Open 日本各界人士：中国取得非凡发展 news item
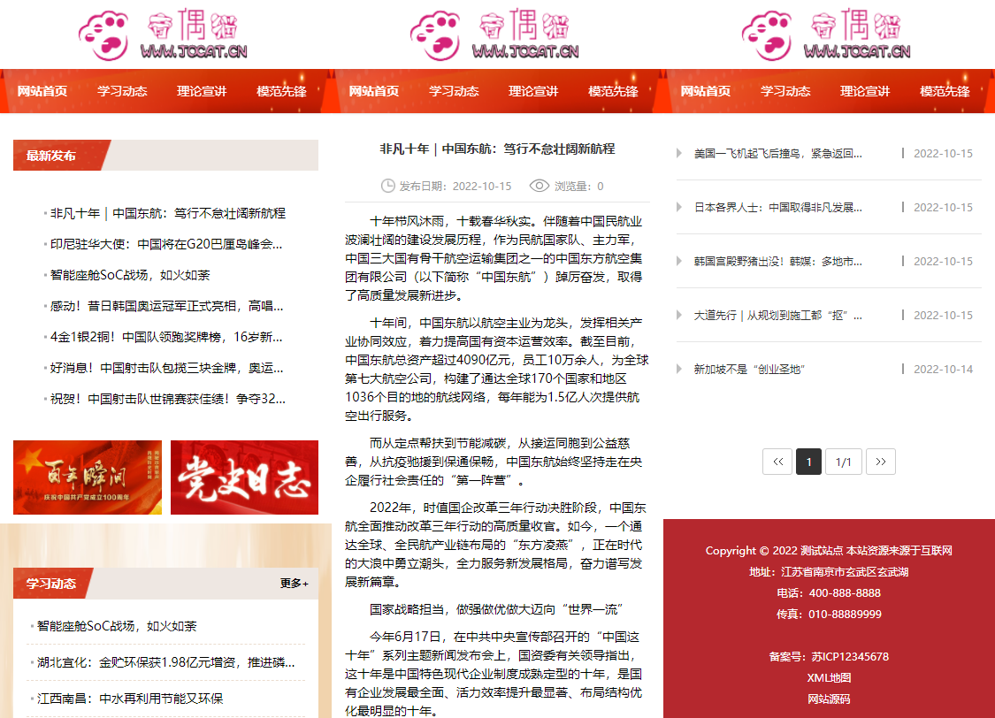This screenshot has width=995, height=718. (778, 208)
